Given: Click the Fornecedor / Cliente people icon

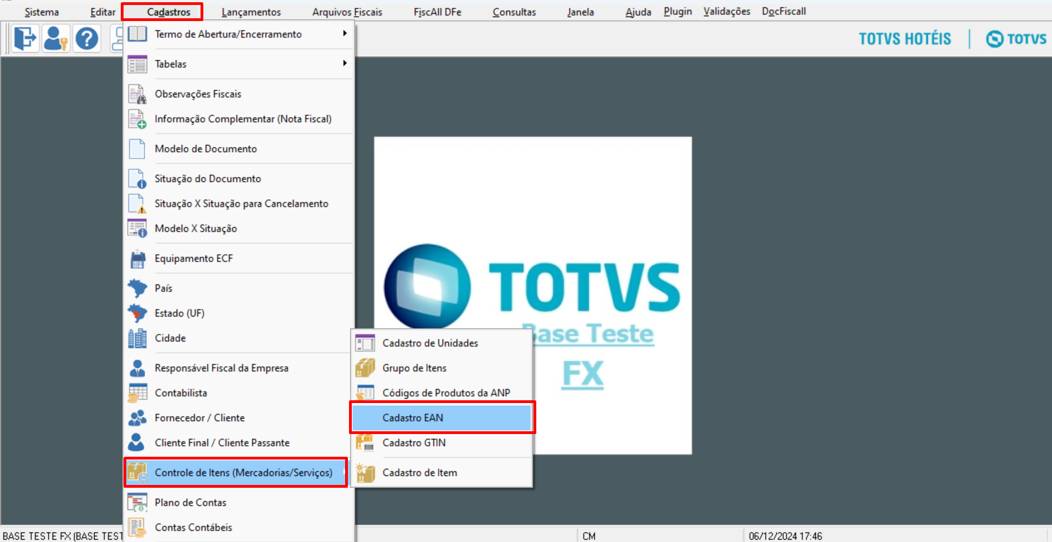Looking at the screenshot, I should 137,418.
